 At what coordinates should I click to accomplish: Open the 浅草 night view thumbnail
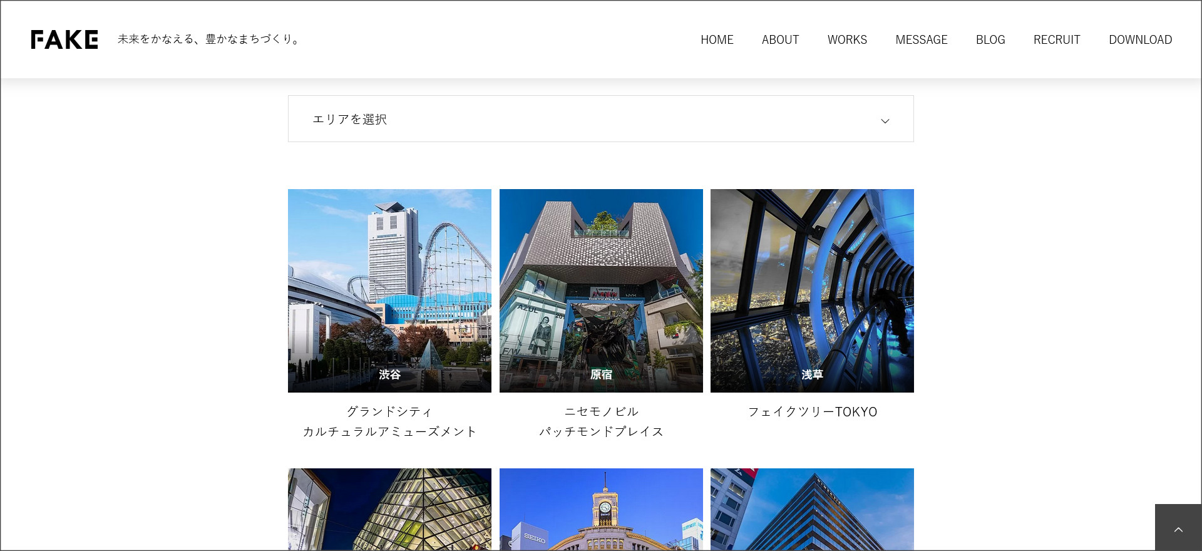[x=812, y=291]
